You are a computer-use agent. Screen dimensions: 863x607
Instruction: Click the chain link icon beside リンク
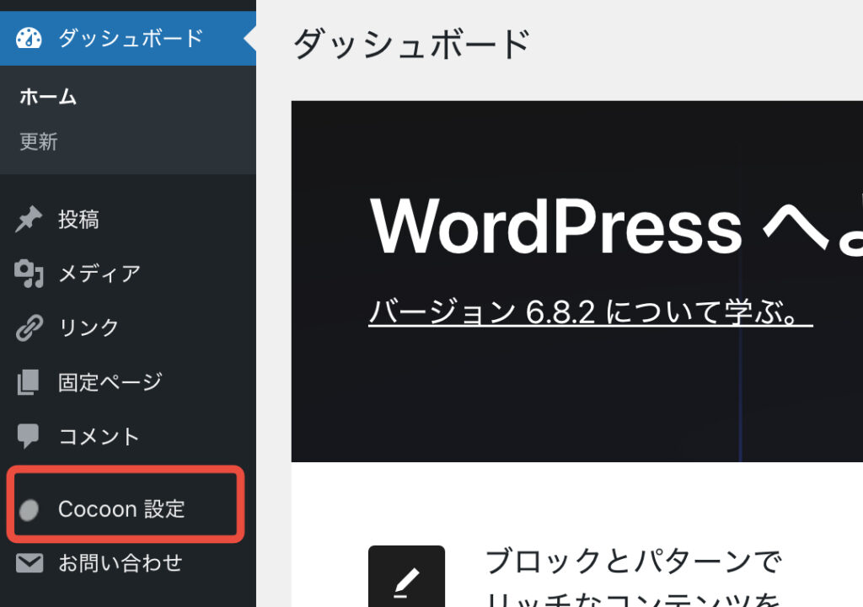(x=29, y=327)
